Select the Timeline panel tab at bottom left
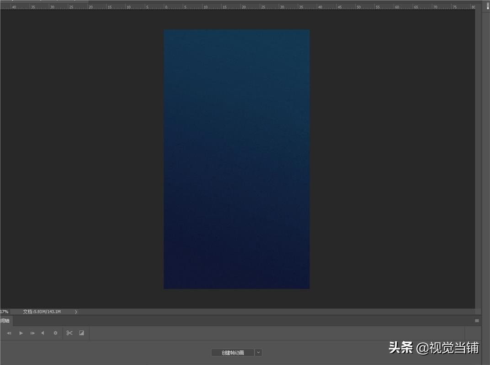Viewport: 490px width, 365px height. click(x=5, y=321)
